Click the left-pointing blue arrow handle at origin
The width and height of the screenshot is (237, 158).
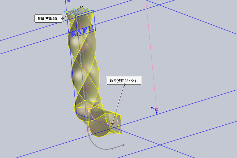152,108
